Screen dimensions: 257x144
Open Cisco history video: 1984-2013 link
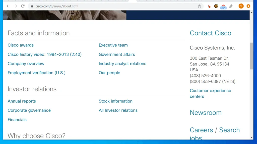point(45,54)
